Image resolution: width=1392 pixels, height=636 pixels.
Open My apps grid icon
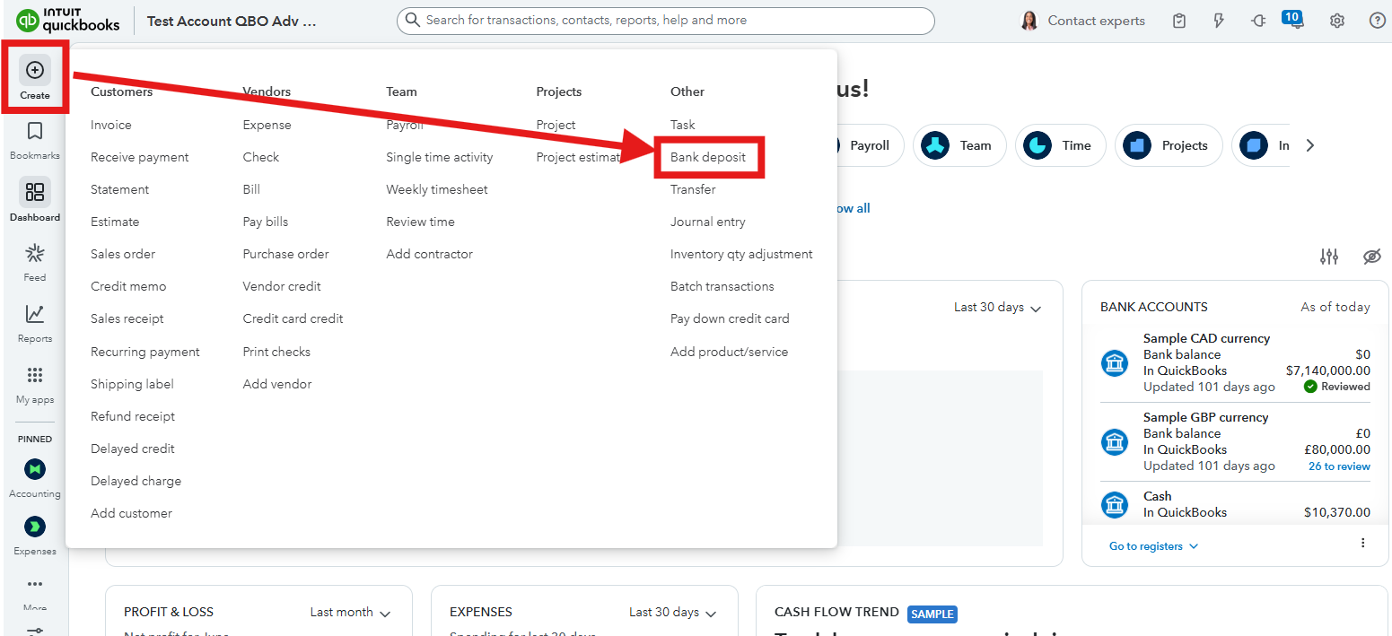35,375
